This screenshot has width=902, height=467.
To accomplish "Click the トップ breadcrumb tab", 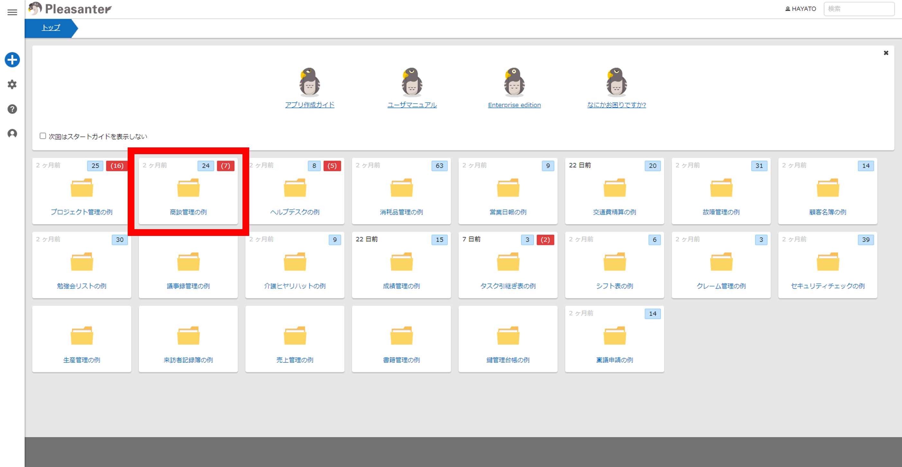I will 51,28.
